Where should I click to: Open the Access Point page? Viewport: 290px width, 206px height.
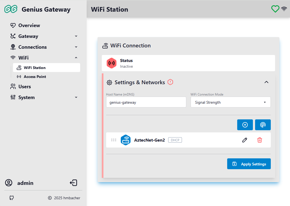pos(35,77)
